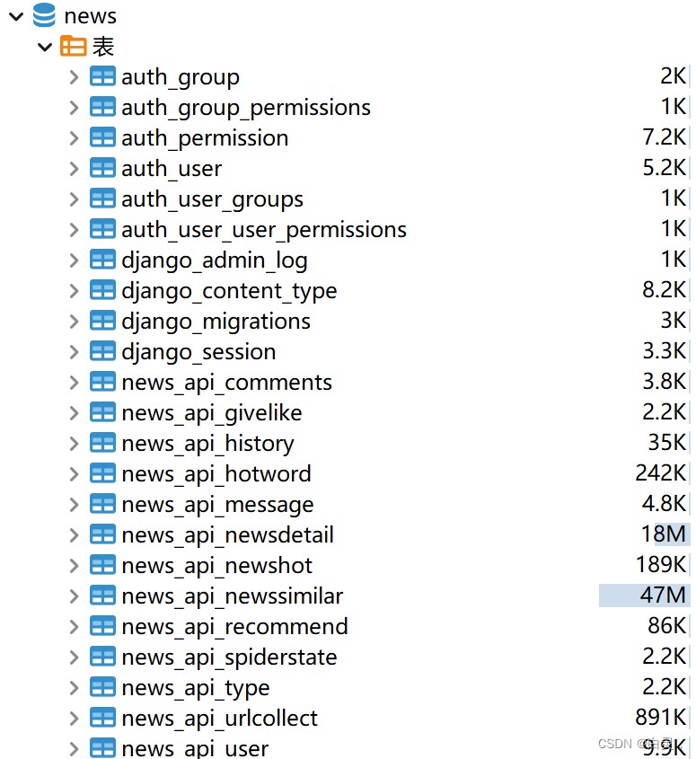Screen dimensions: 696x759
Task: Expand the news_api_recommend table node
Action: pyautogui.click(x=74, y=626)
